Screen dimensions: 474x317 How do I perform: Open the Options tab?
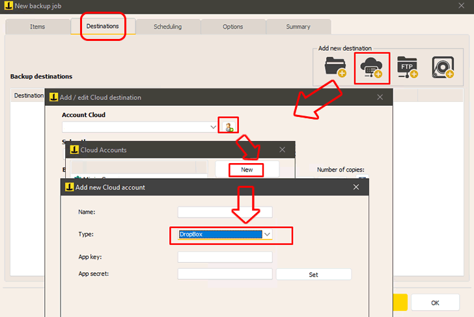(233, 27)
